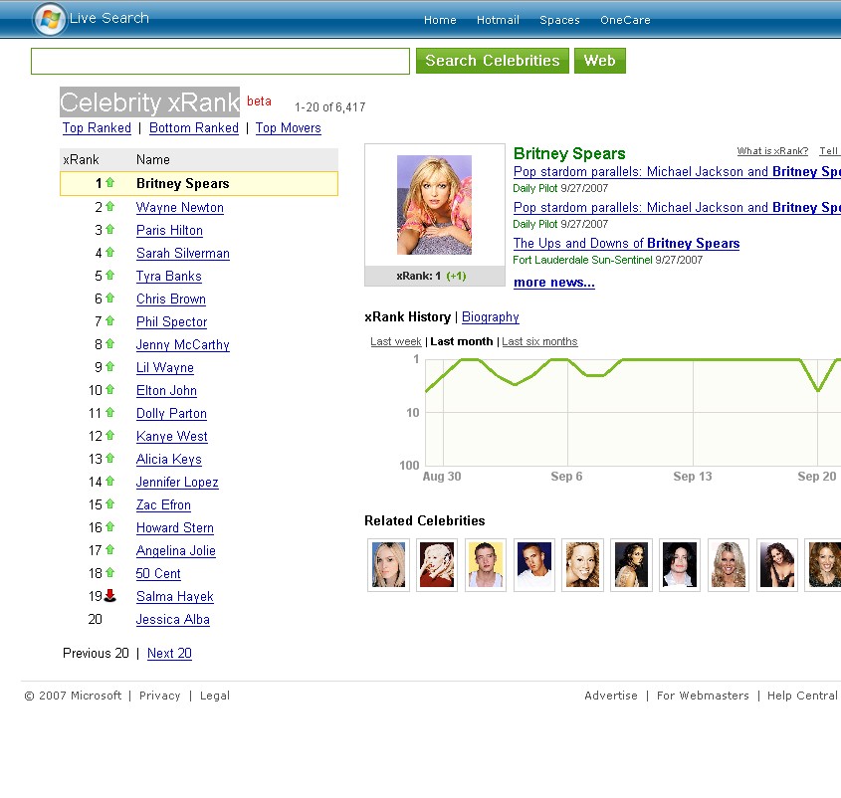This screenshot has height=798, width=841.
Task: Open the Lil Wayne link
Action: pyautogui.click(x=164, y=368)
